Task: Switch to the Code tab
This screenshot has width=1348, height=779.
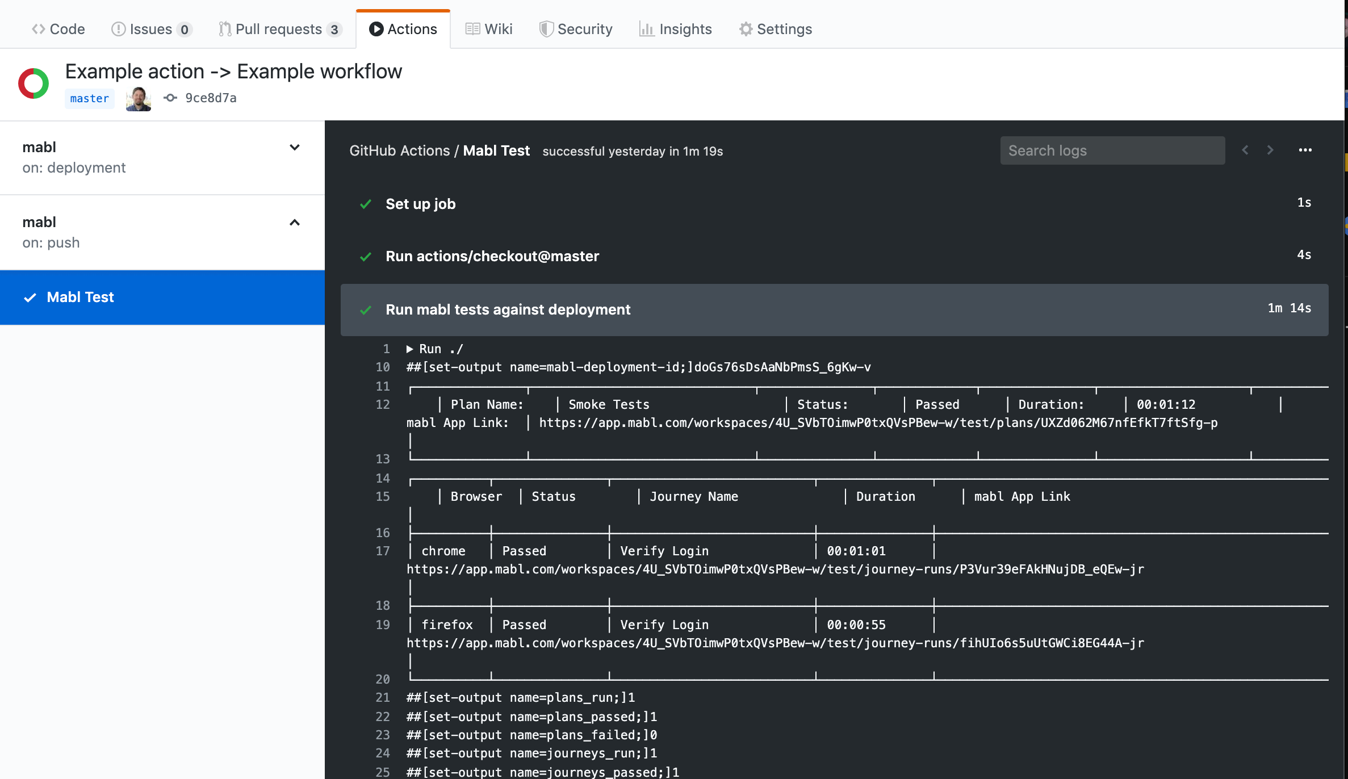Action: [58, 29]
